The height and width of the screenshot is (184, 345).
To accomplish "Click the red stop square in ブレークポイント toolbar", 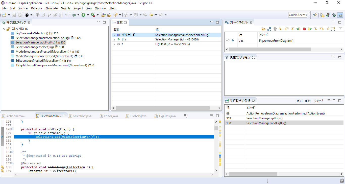I will (304, 29).
